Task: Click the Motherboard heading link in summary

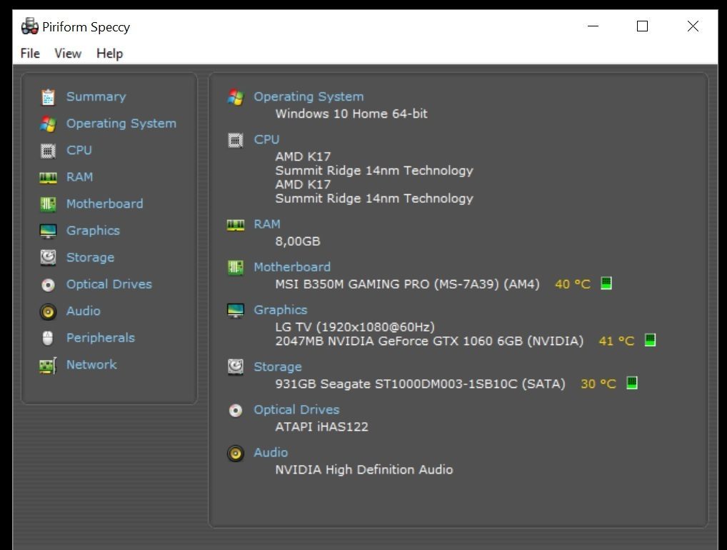Action: [x=292, y=267]
